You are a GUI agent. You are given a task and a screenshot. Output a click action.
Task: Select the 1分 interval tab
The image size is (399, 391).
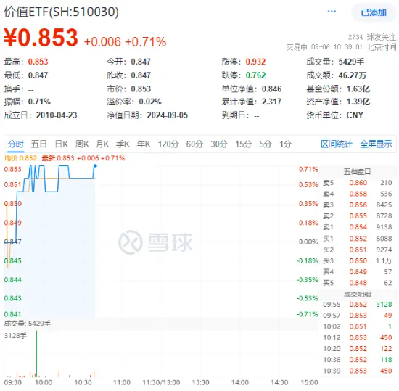(x=286, y=144)
